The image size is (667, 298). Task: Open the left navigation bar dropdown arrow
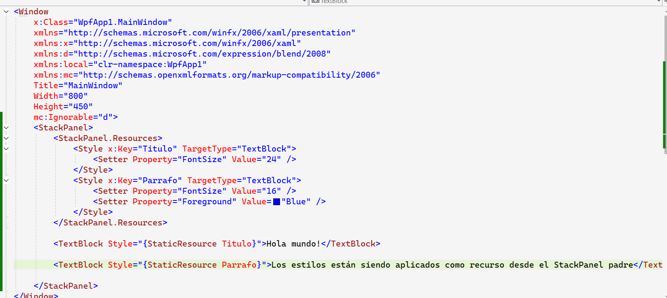click(304, 2)
